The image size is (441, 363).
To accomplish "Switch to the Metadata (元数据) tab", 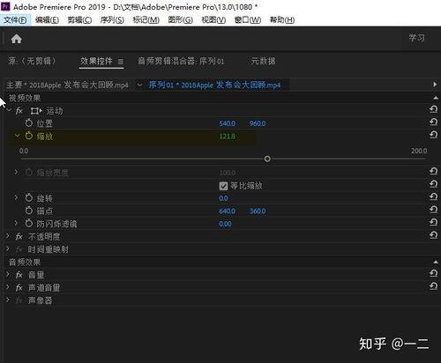I will pyautogui.click(x=263, y=61).
